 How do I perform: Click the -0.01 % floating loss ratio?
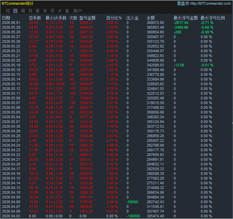click(x=207, y=65)
